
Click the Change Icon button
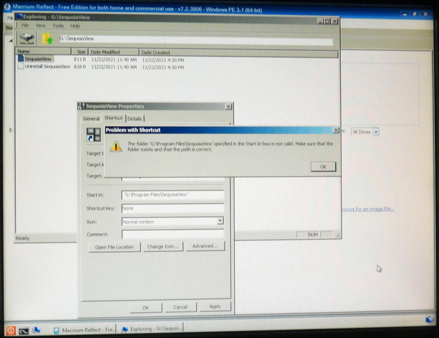(163, 247)
